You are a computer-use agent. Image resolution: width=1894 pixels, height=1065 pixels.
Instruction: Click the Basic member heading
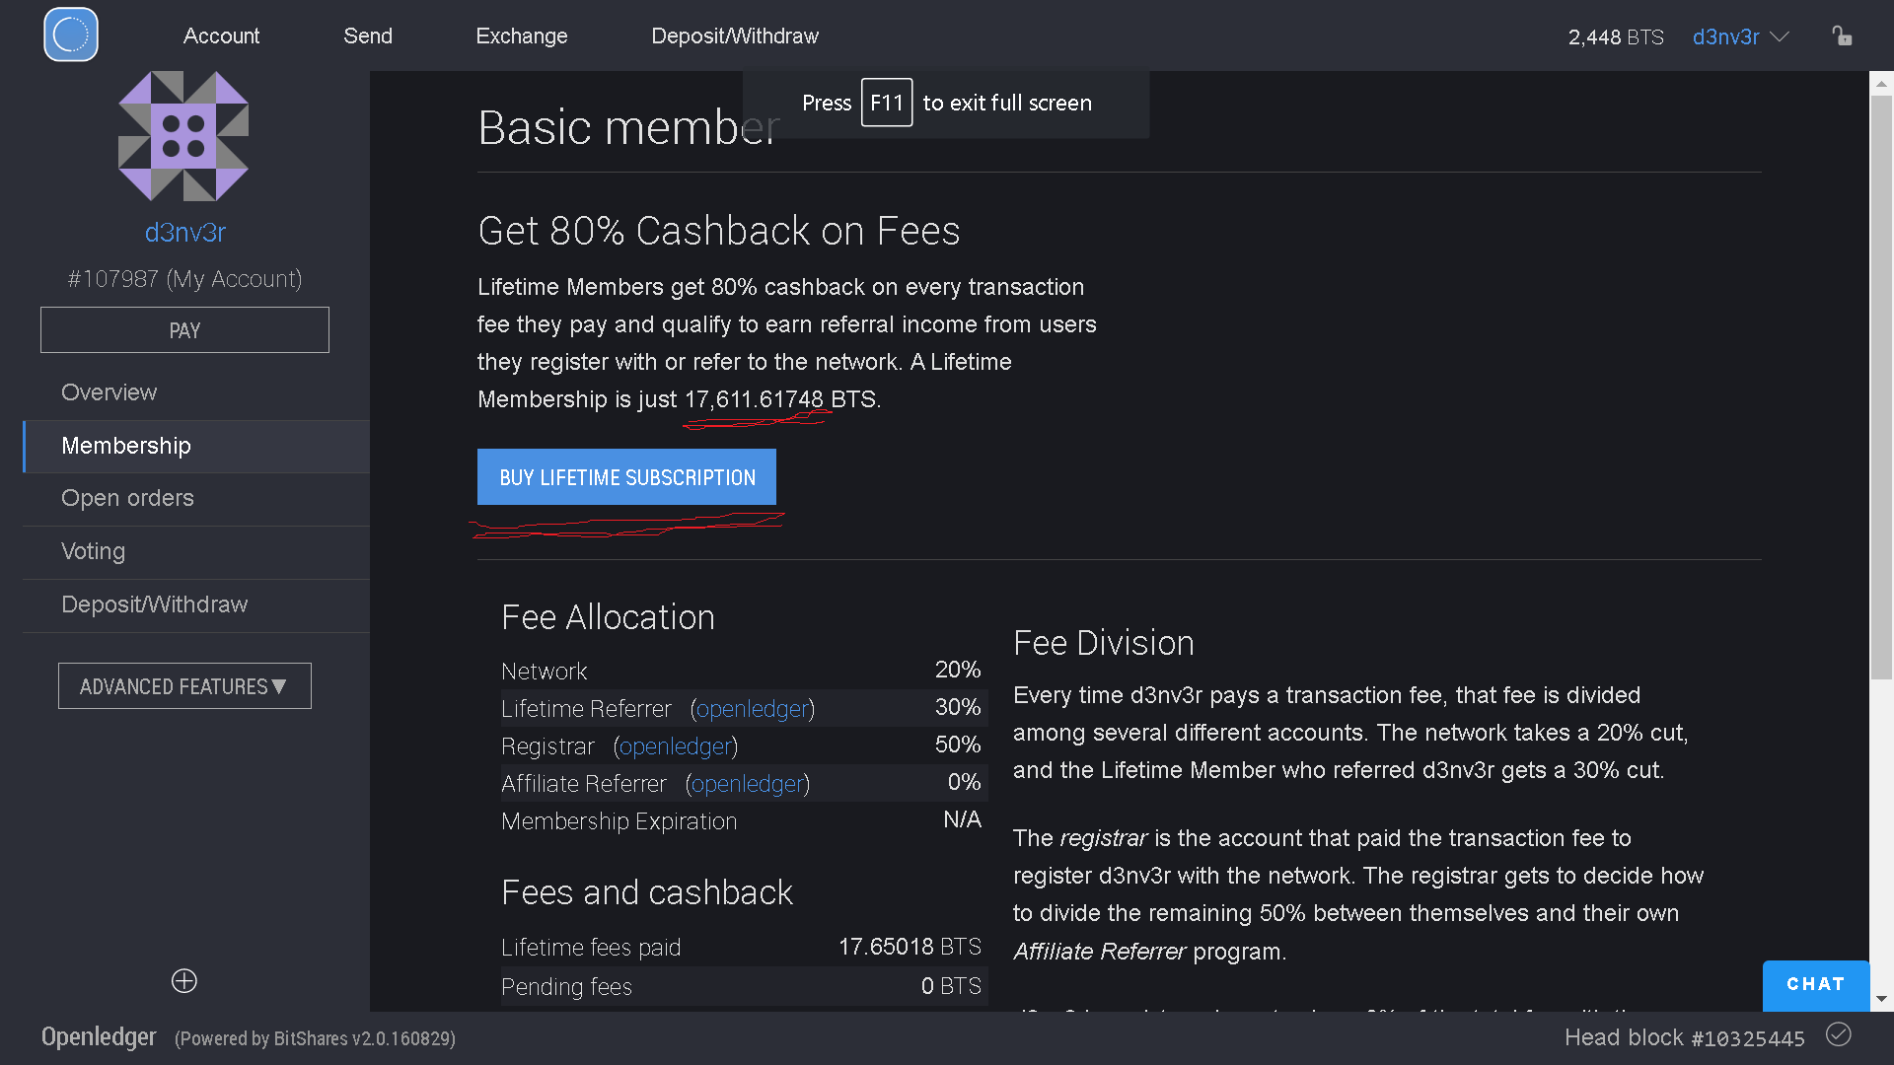tap(628, 128)
